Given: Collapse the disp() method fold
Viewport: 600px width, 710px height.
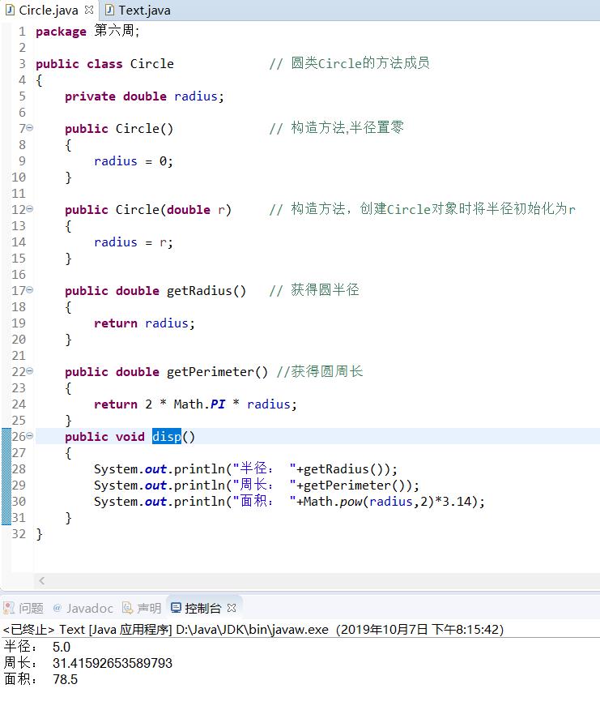Looking at the screenshot, I should 30,436.
